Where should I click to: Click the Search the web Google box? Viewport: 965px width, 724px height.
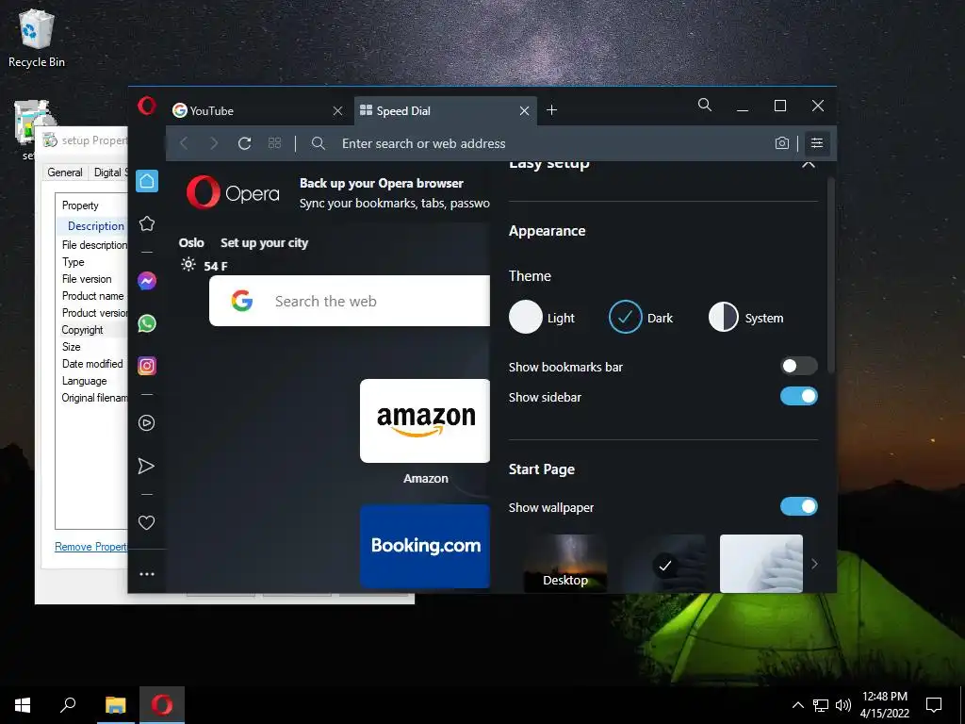(x=350, y=301)
